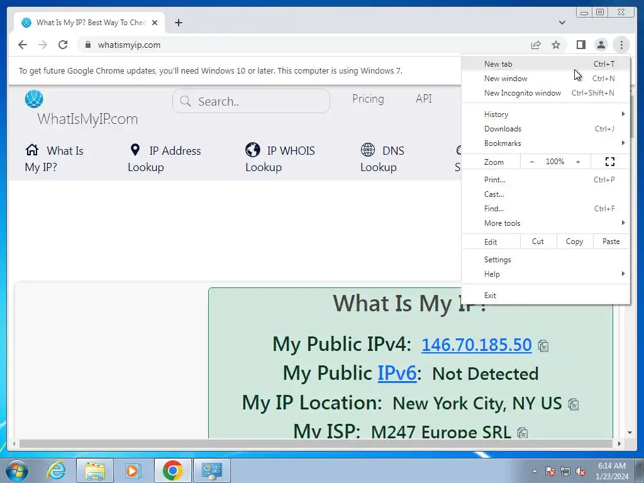Image resolution: width=644 pixels, height=483 pixels.
Task: Click the muted volume tray icon
Action: tap(580, 472)
